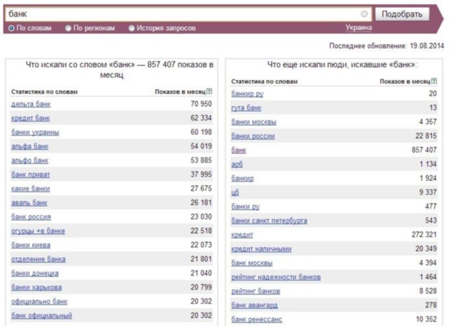Viewport: 453px width, 326px height.
Task: Open the огурцы +в банке link
Action: 38,231
